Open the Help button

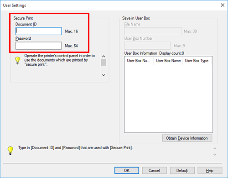click(210, 170)
